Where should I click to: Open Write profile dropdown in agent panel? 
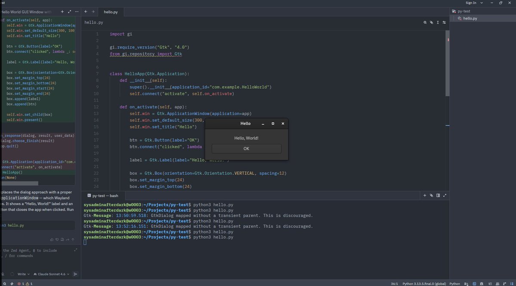23,274
